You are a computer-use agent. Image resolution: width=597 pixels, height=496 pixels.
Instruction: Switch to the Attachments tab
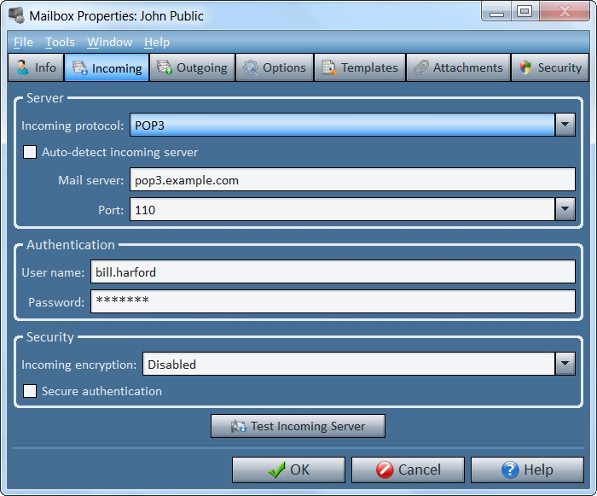459,67
